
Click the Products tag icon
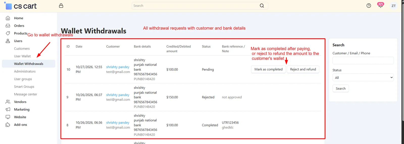tap(8, 33)
